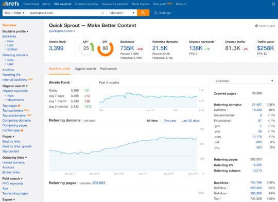Image resolution: width=278 pixels, height=202 pixels.
Task: Select All time chart range
Action: tap(152, 121)
